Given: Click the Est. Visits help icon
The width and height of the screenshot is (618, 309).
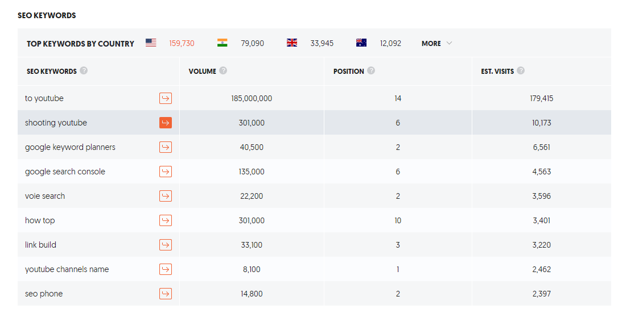Looking at the screenshot, I should 521,71.
